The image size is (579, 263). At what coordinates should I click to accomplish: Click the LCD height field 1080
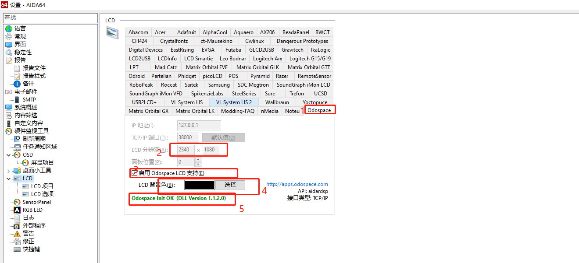point(211,150)
